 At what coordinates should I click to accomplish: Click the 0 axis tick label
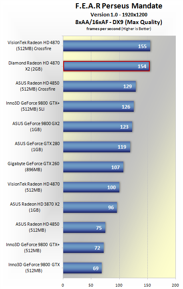63,285
